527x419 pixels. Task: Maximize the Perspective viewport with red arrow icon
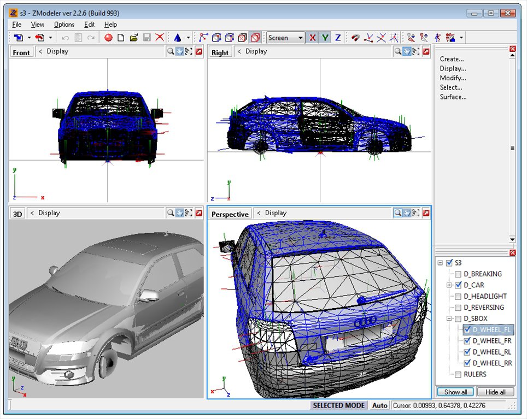click(x=426, y=213)
